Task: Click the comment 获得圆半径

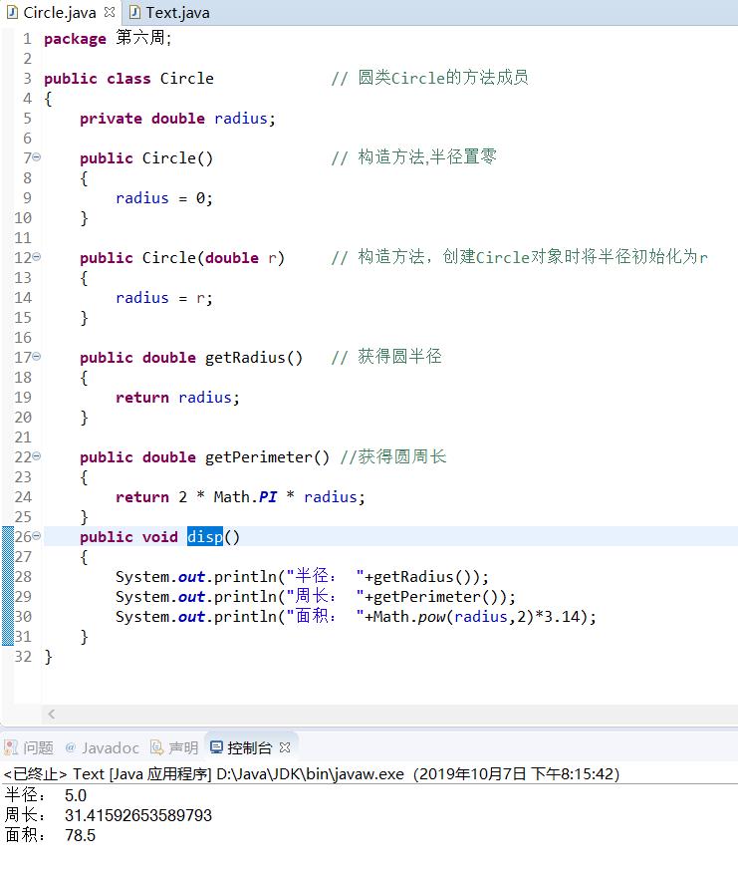Action: click(386, 357)
